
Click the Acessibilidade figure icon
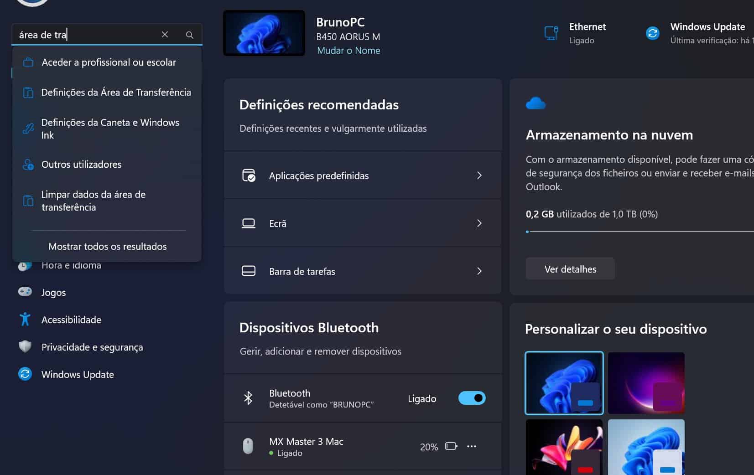click(25, 319)
